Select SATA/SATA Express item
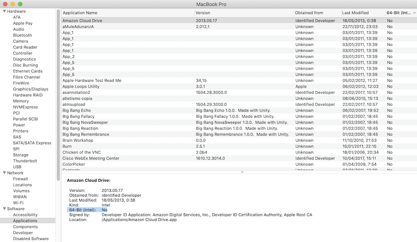The image size is (417, 242). coord(32,143)
